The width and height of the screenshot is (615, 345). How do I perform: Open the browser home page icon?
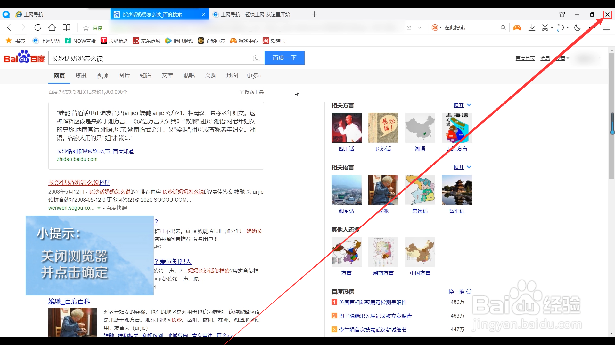pos(52,27)
